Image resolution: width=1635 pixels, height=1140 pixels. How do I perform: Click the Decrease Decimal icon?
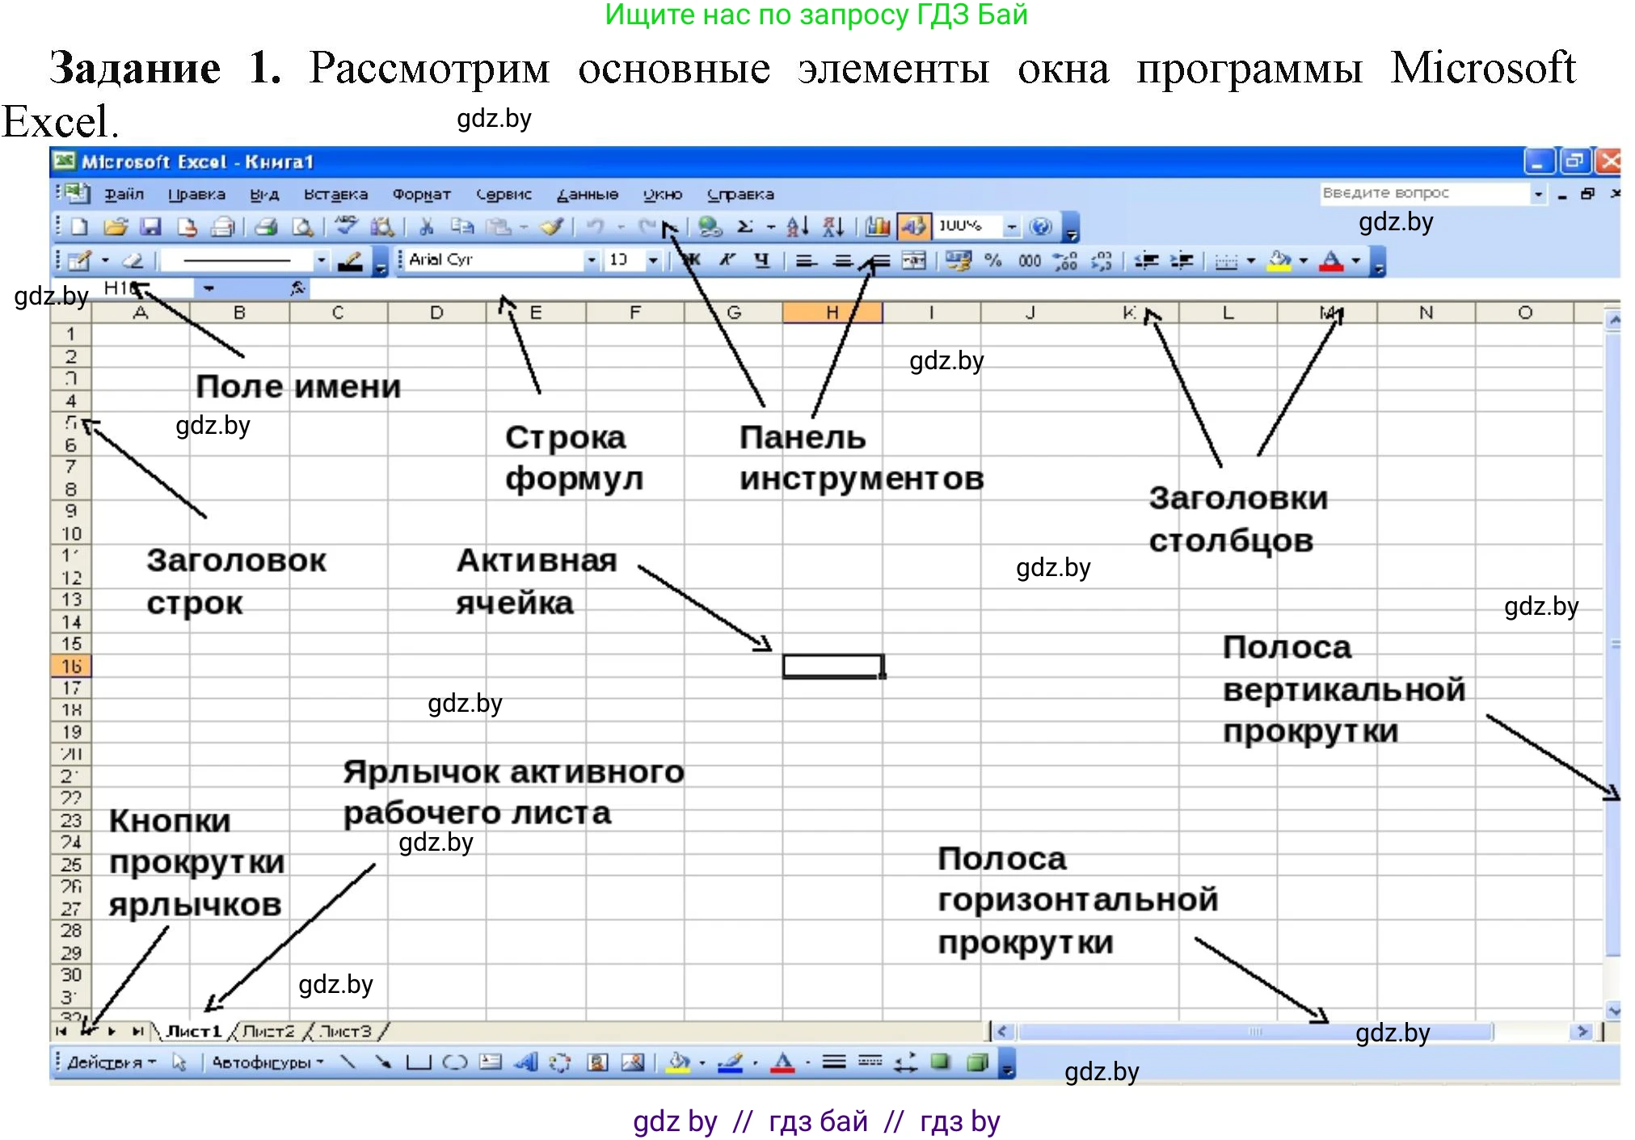point(1101,261)
